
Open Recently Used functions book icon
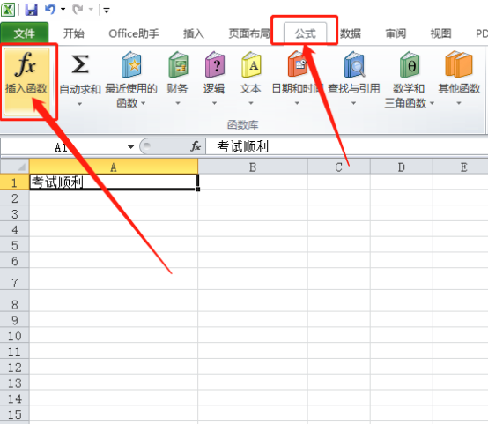131,64
